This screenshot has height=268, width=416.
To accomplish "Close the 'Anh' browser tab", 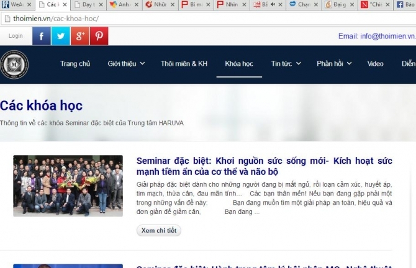I will coord(135,5).
